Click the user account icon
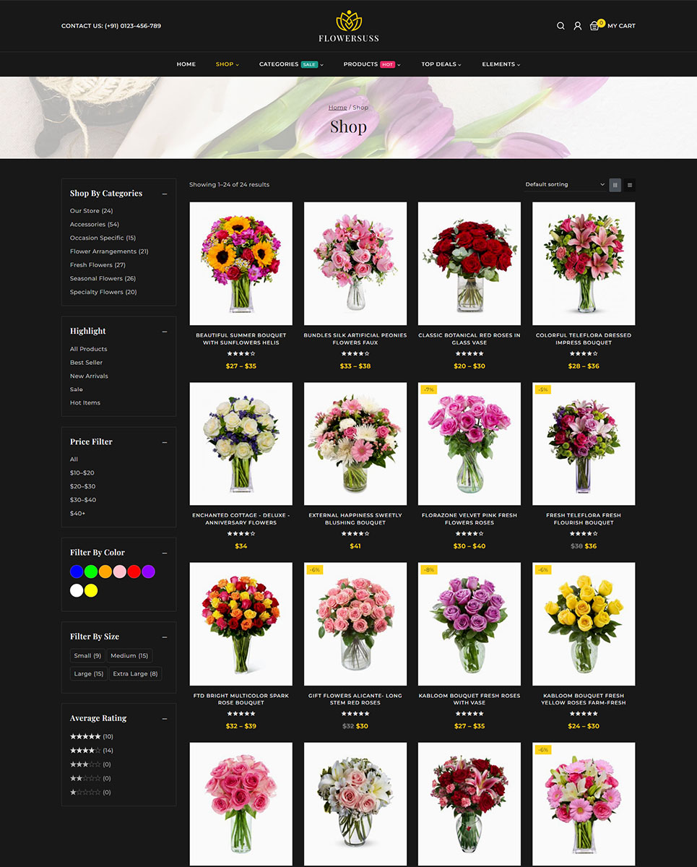The height and width of the screenshot is (867, 697). [577, 26]
